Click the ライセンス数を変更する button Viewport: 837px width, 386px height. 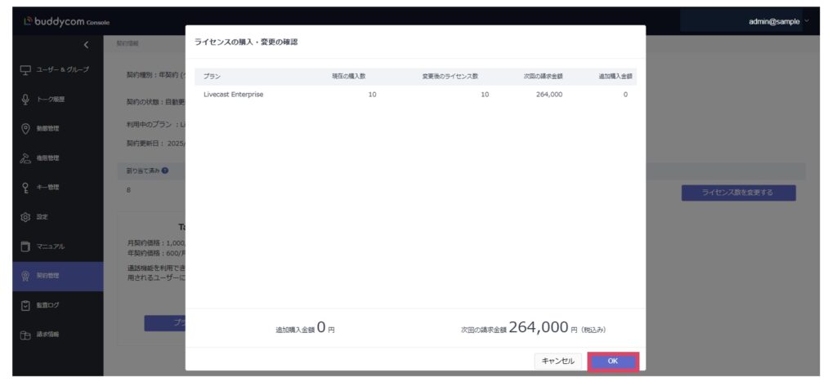click(737, 193)
